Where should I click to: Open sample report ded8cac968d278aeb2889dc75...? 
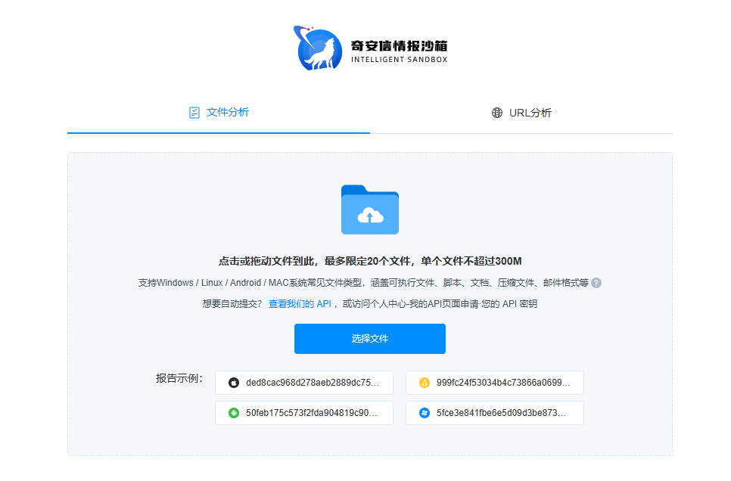304,383
